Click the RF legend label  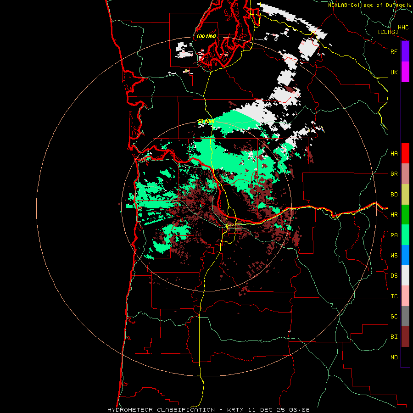tap(394, 51)
